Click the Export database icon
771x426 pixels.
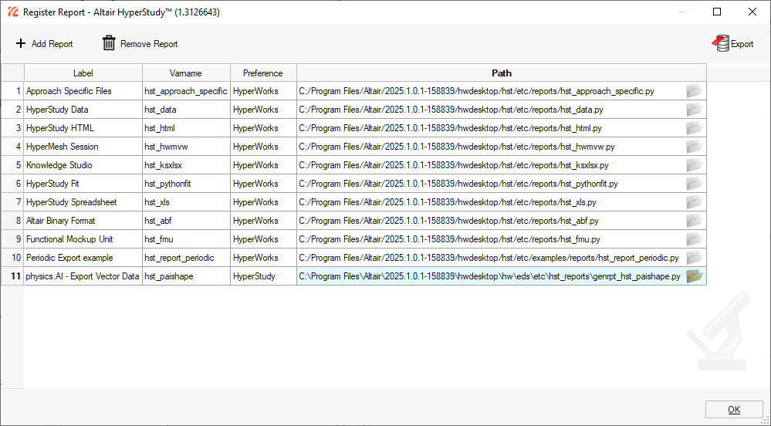(722, 44)
